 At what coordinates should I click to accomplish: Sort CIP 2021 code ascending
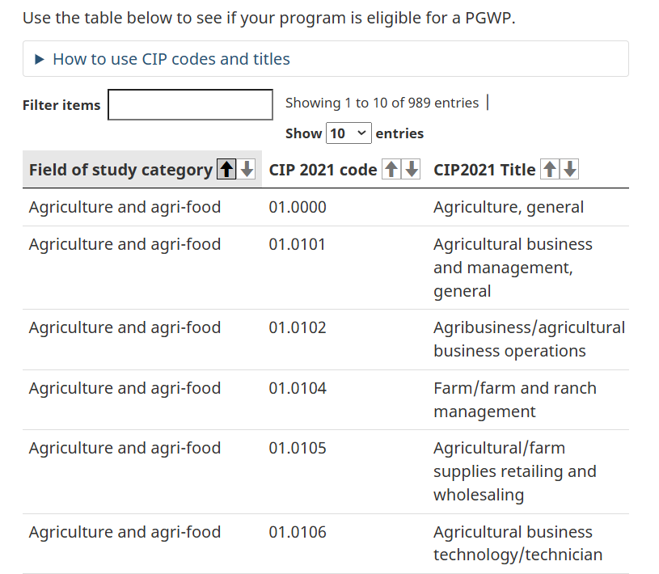tap(391, 169)
